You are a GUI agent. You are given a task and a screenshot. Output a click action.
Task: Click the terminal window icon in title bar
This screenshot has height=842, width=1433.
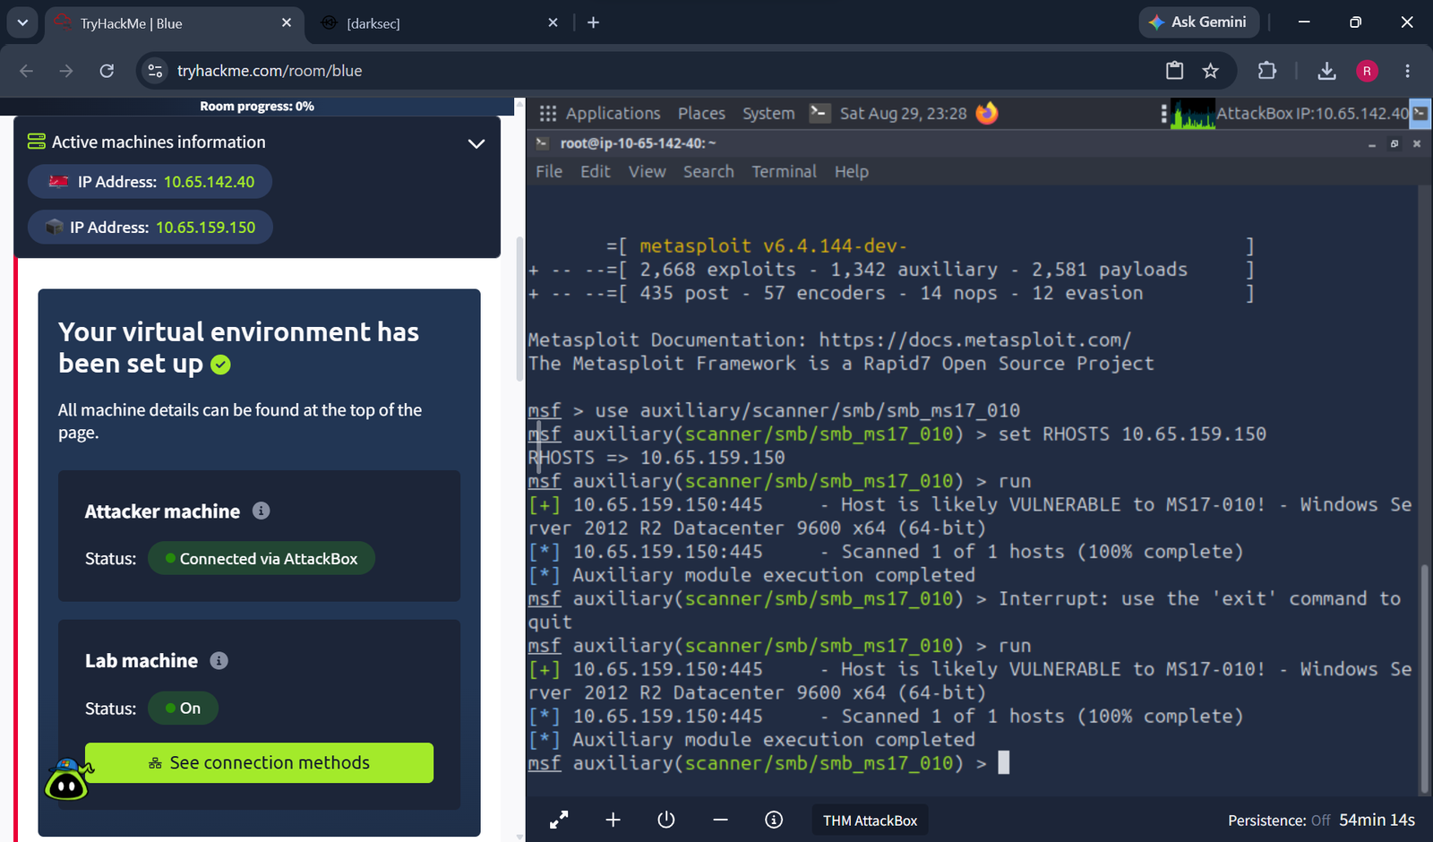coord(542,142)
